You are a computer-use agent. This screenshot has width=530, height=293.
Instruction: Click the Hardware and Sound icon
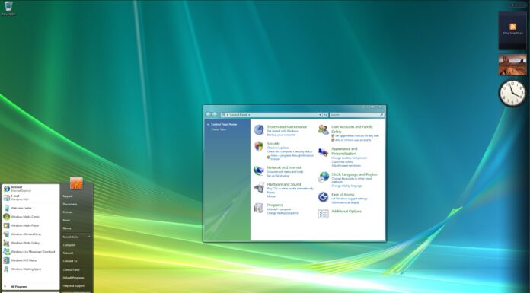(259, 187)
